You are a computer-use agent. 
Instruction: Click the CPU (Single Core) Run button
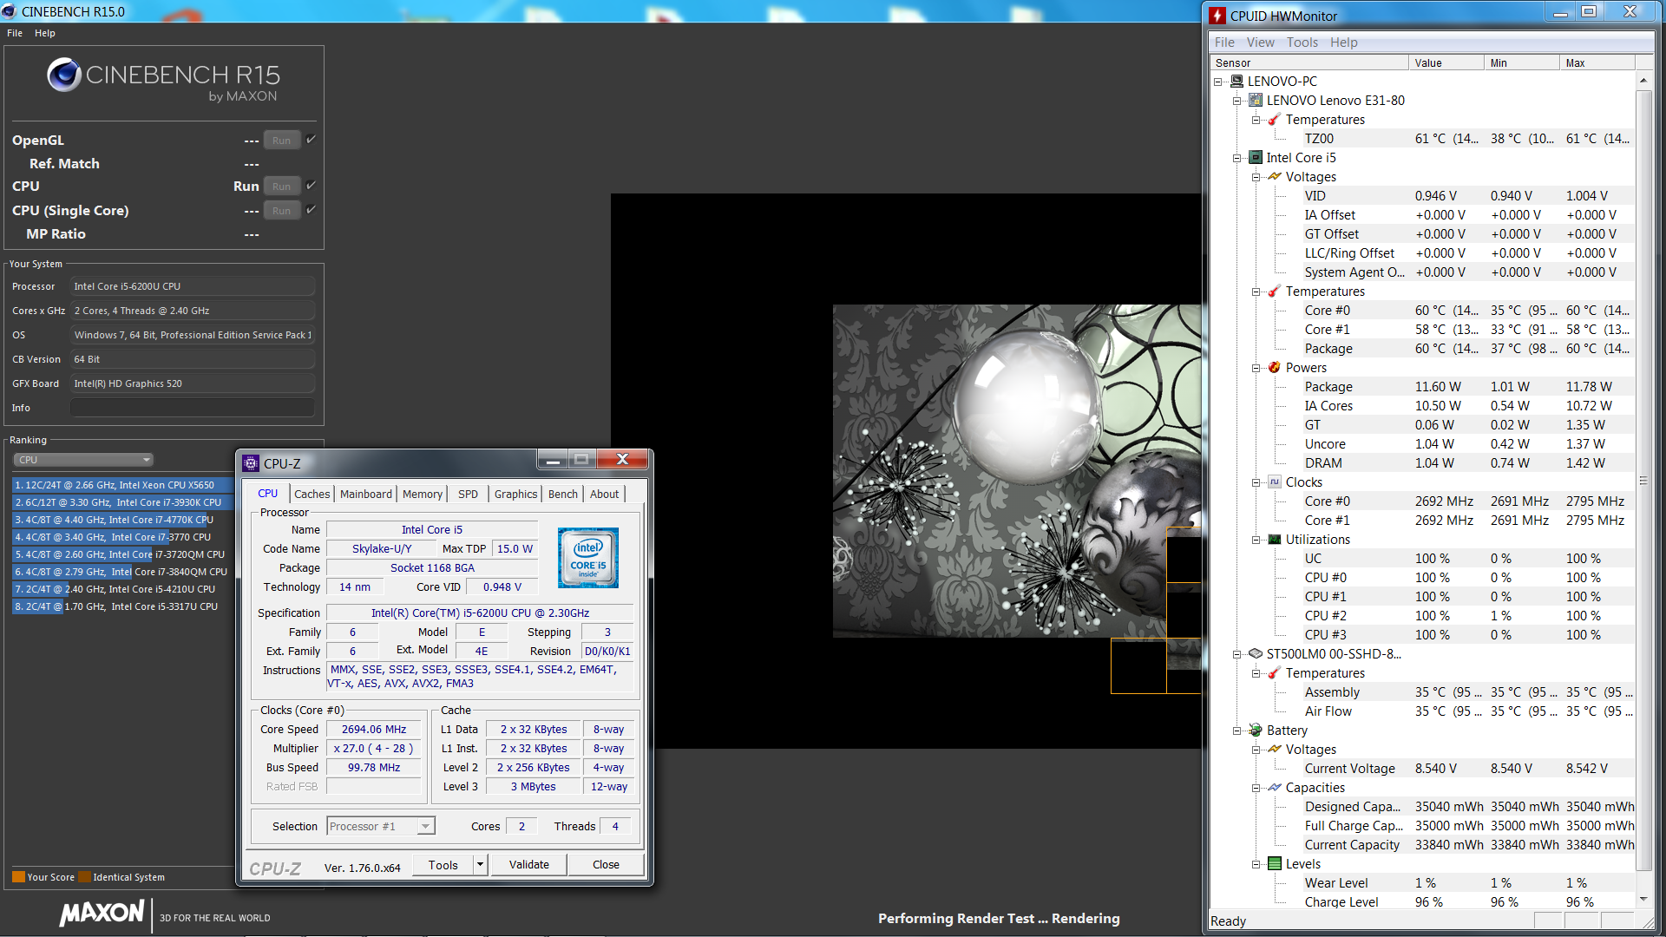[x=282, y=211]
